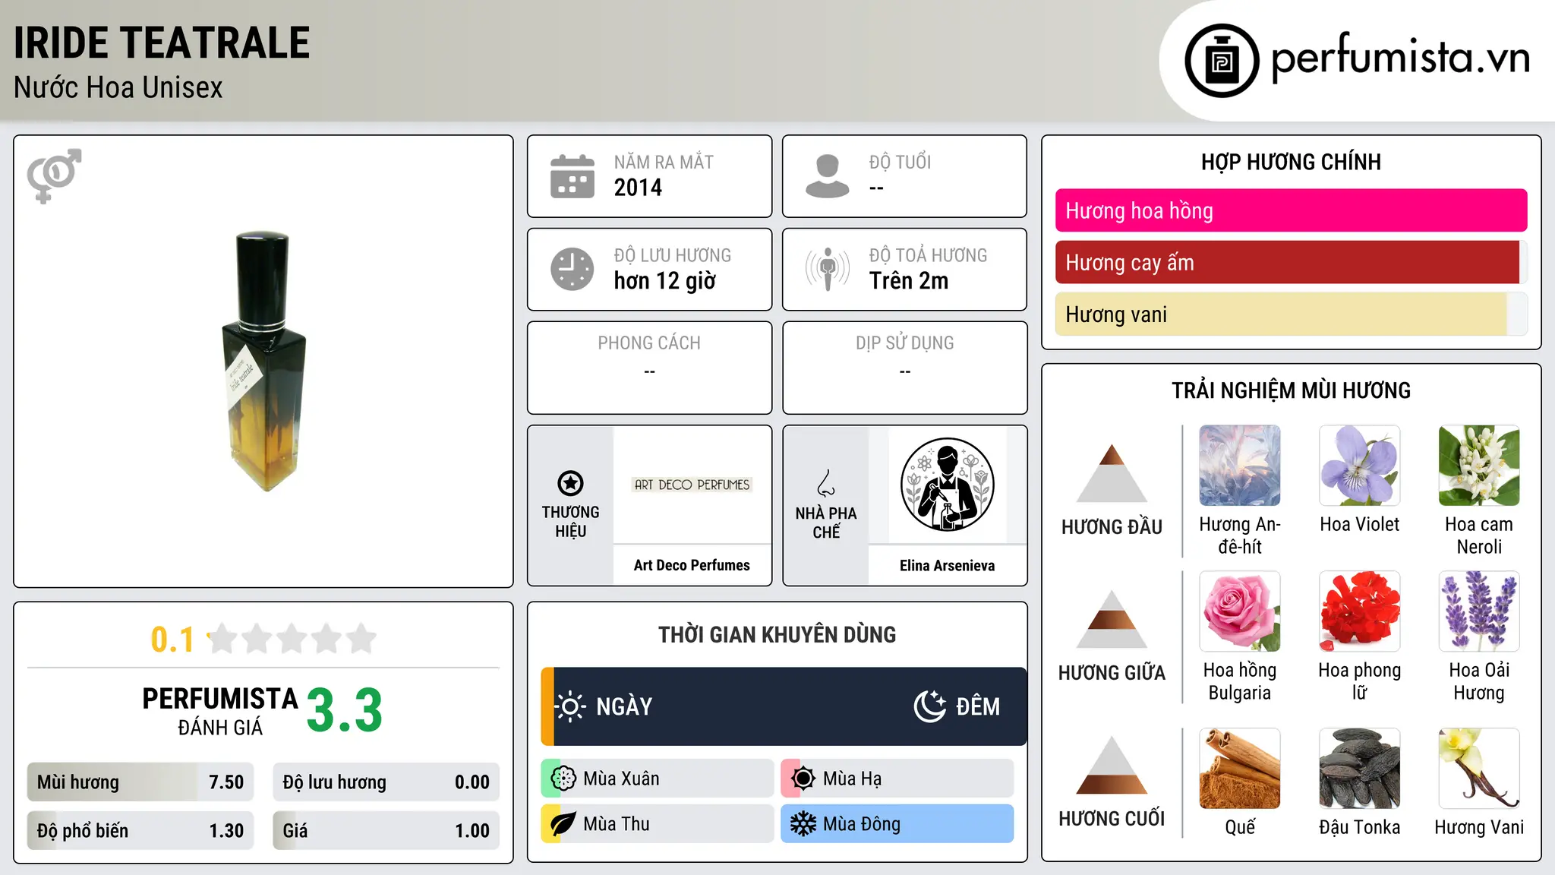This screenshot has width=1555, height=875.
Task: Open the perfumista.vn site name
Action: point(1400,58)
